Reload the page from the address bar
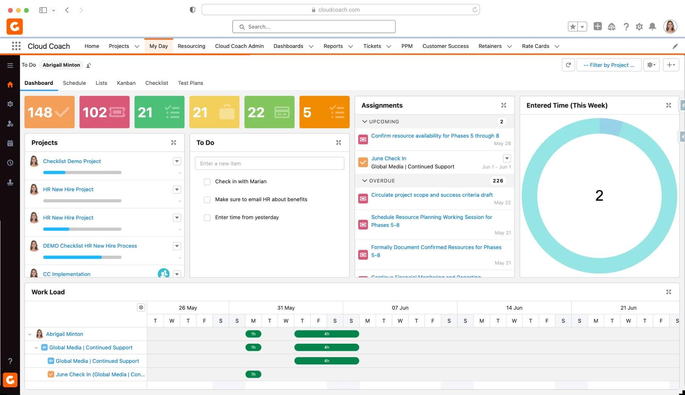685x395 pixels. pos(474,10)
